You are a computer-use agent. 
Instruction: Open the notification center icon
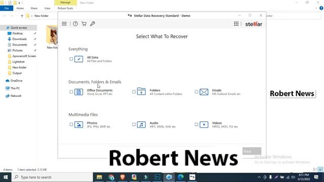pos(316,177)
